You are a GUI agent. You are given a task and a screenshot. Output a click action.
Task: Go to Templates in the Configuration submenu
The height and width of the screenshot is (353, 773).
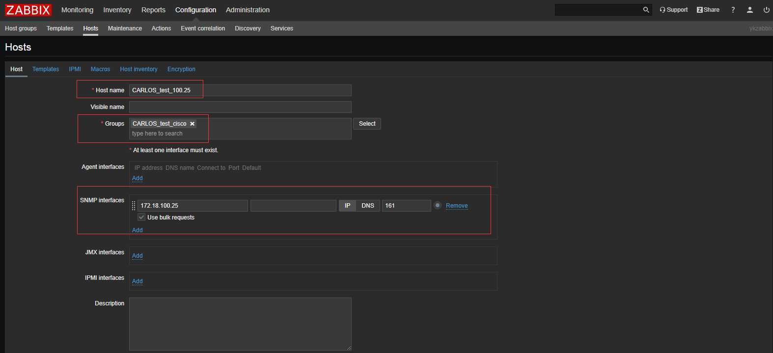pyautogui.click(x=60, y=28)
